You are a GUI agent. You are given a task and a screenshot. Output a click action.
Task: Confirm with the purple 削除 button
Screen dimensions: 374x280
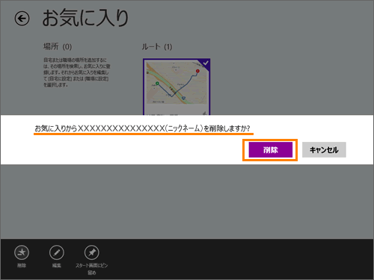[270, 150]
